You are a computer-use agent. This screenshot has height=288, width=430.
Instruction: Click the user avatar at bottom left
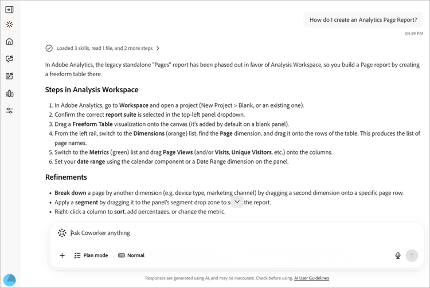tap(10, 280)
